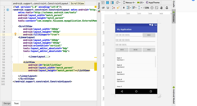Open the Gradle side panel tab
The image size is (197, 106).
(174, 4)
